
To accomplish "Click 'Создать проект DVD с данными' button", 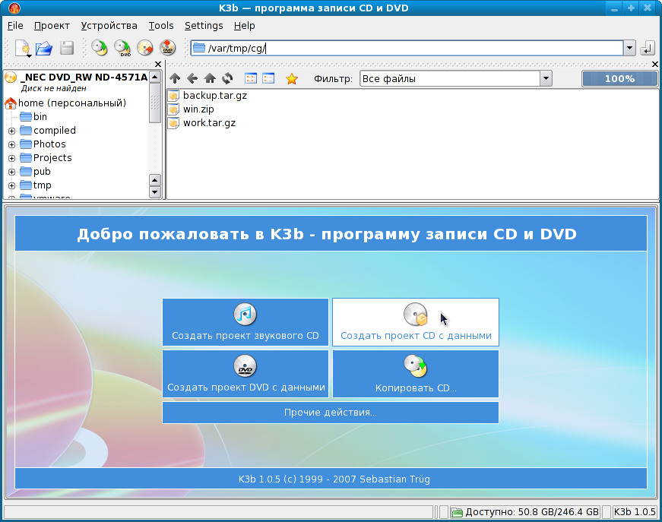I will point(245,374).
